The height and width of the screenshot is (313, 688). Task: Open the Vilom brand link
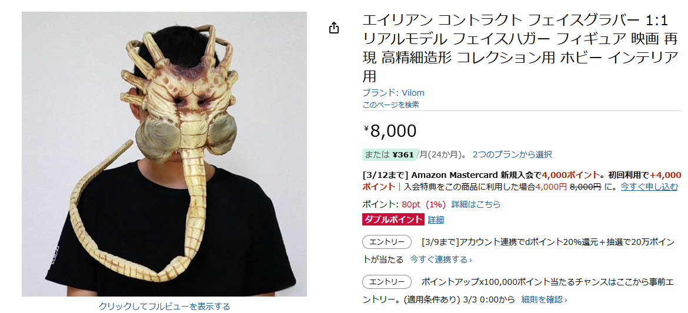[x=393, y=93]
